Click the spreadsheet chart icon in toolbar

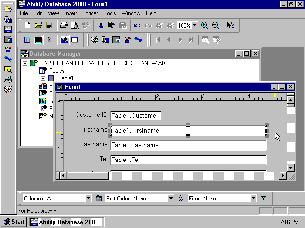click(116, 40)
